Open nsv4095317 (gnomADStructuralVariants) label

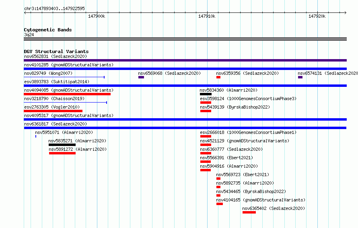[69, 115]
